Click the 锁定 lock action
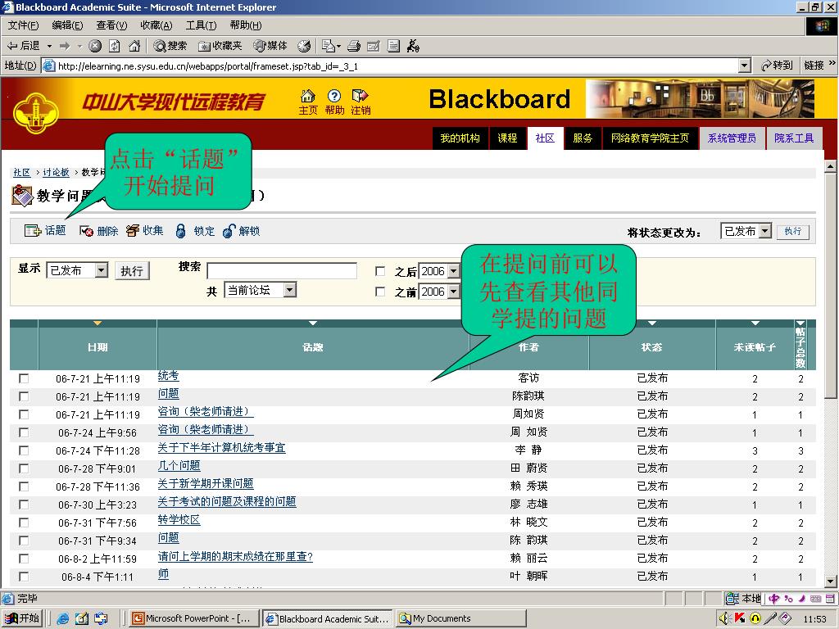The height and width of the screenshot is (629, 839). [x=195, y=231]
